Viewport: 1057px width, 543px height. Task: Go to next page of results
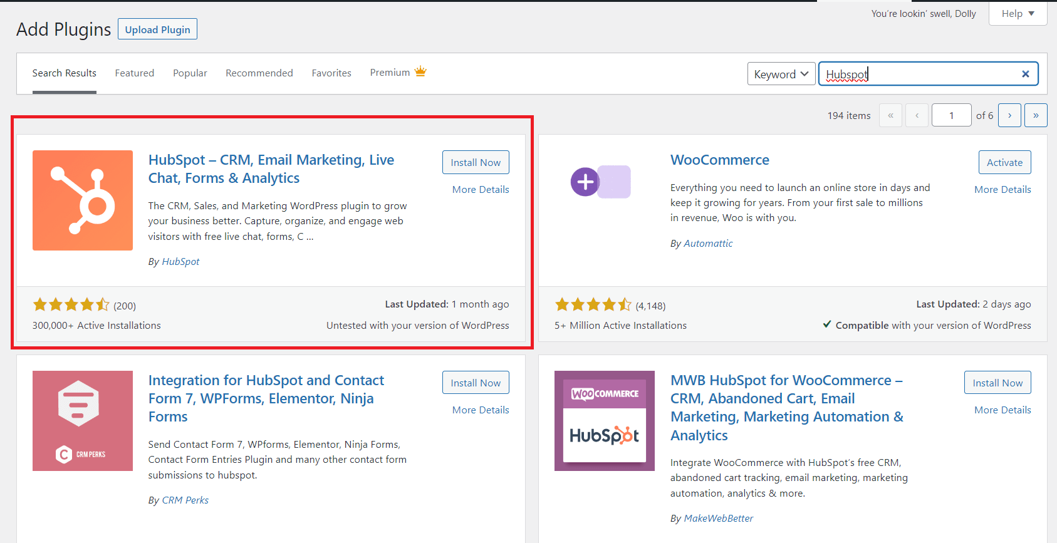pos(1009,115)
